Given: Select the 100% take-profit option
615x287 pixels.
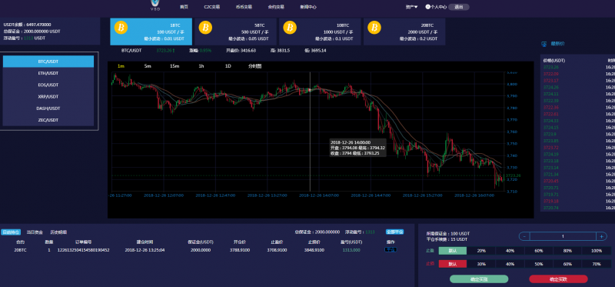Looking at the screenshot, I should [x=597, y=251].
